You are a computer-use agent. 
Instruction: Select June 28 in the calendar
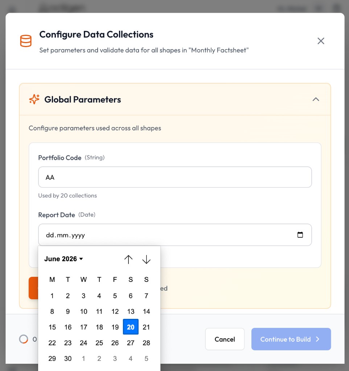[x=147, y=343]
